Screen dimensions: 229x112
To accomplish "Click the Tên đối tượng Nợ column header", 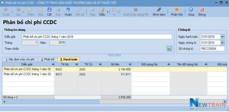I will point(189,64).
